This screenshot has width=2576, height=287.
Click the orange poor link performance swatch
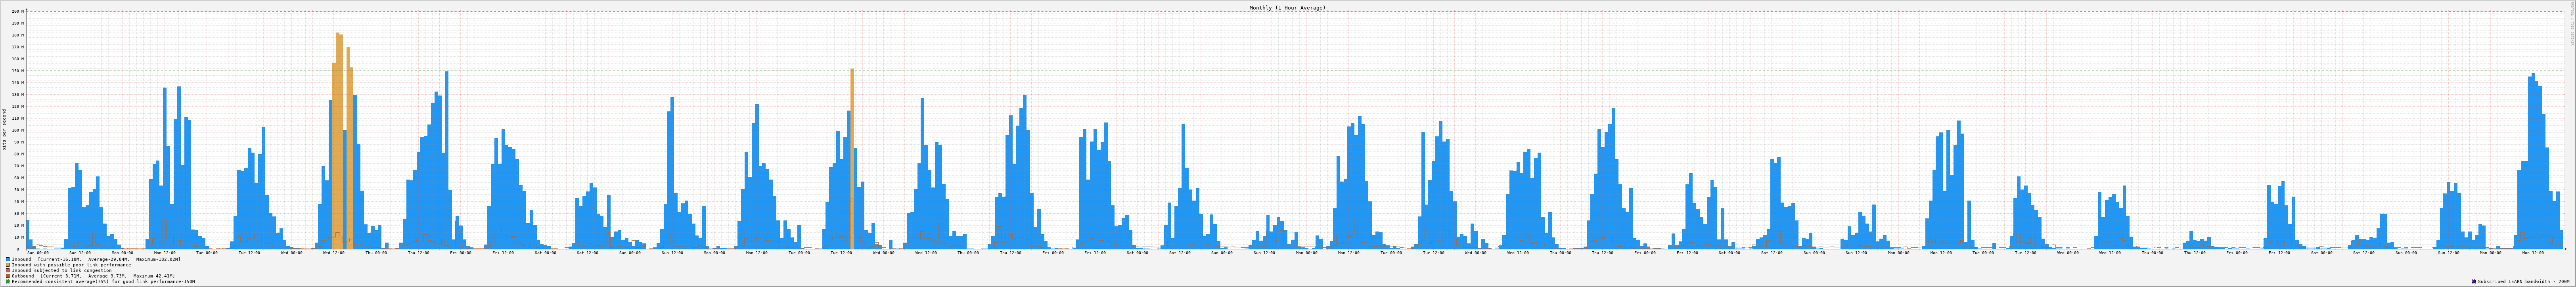point(8,265)
